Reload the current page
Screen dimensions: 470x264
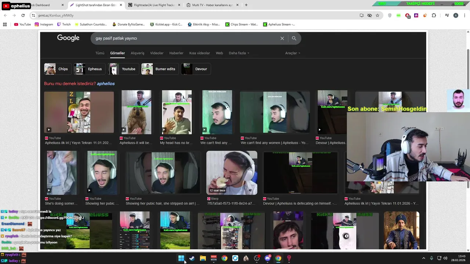(23, 15)
